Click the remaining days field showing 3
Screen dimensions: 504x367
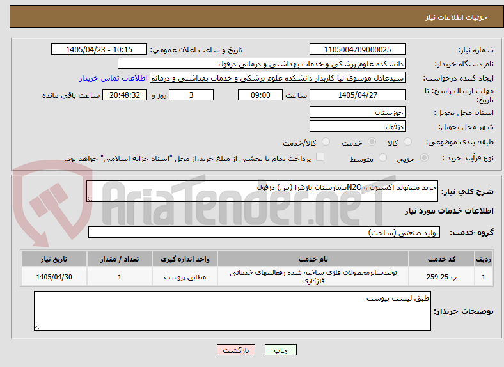191,95
